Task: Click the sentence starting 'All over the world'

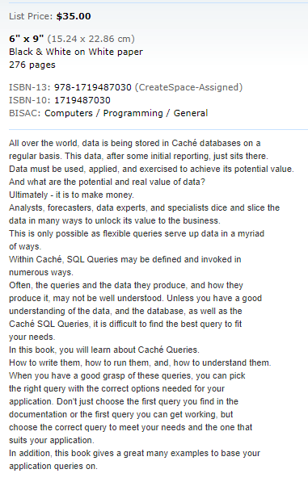Action: [x=135, y=143]
